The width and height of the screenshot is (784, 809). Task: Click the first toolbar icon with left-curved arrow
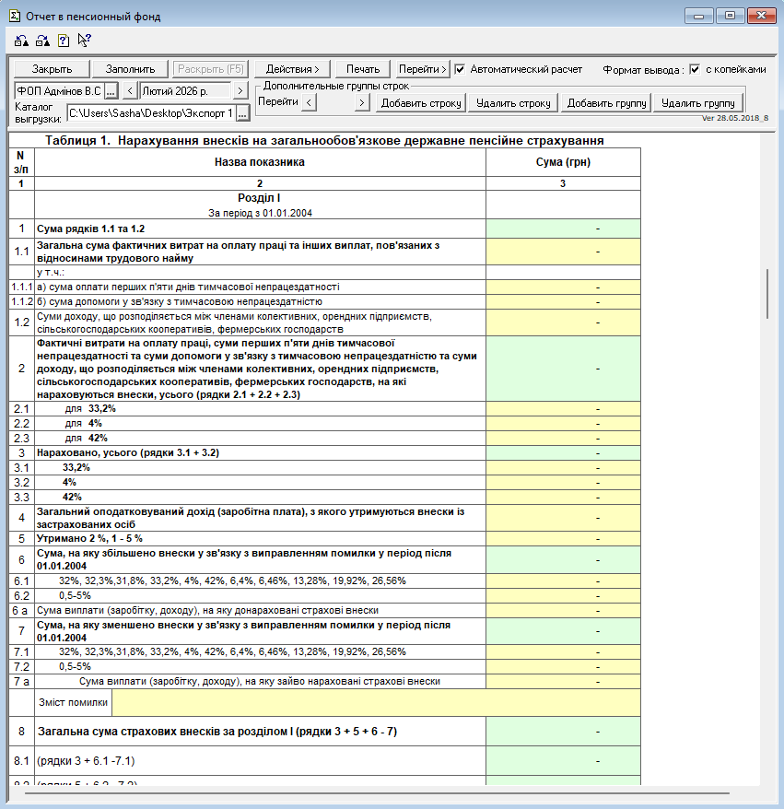pyautogui.click(x=21, y=41)
